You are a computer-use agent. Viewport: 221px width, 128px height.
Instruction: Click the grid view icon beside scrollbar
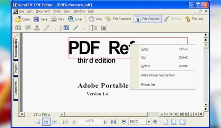pos(201,114)
